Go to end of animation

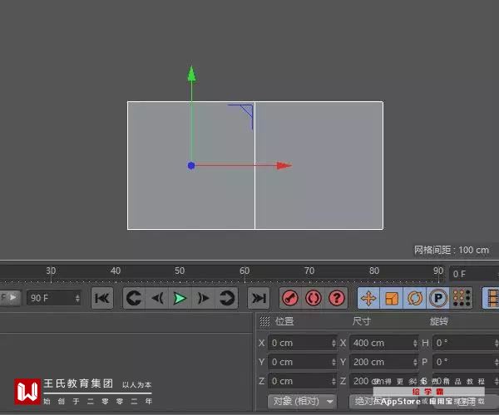point(259,298)
